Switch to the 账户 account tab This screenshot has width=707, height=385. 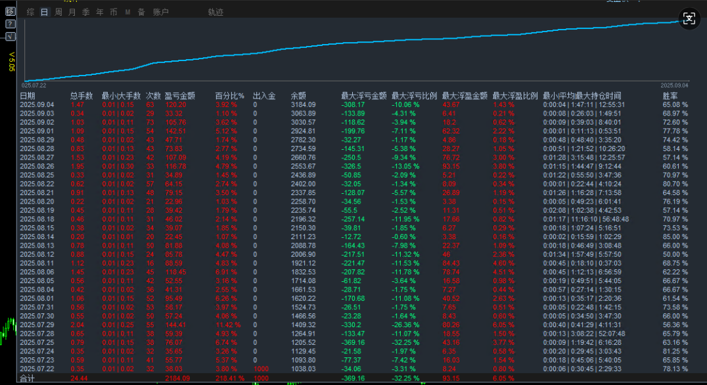160,12
